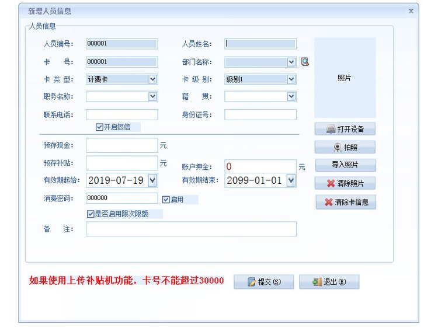Expand the 卡级别 dropdown

291,79
